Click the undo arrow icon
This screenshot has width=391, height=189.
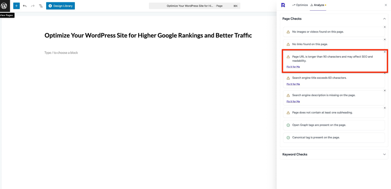coord(25,6)
